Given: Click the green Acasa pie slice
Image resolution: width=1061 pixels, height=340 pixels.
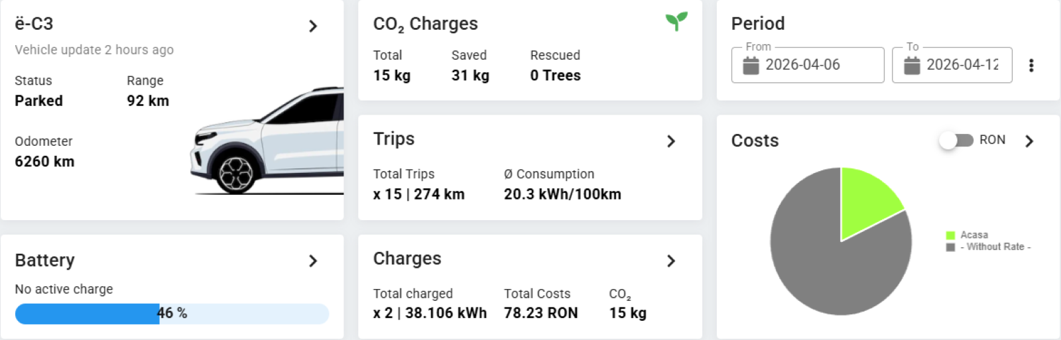Looking at the screenshot, I should pyautogui.click(x=865, y=199).
